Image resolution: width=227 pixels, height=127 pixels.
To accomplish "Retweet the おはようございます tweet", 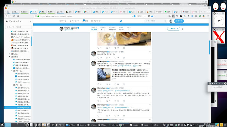I will coord(107,58).
